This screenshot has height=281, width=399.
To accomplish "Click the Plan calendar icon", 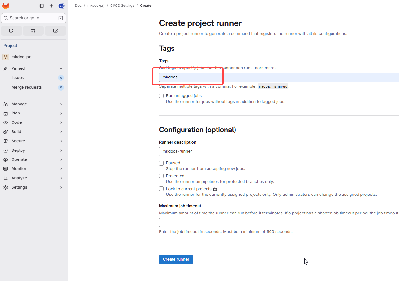I will tap(5, 113).
